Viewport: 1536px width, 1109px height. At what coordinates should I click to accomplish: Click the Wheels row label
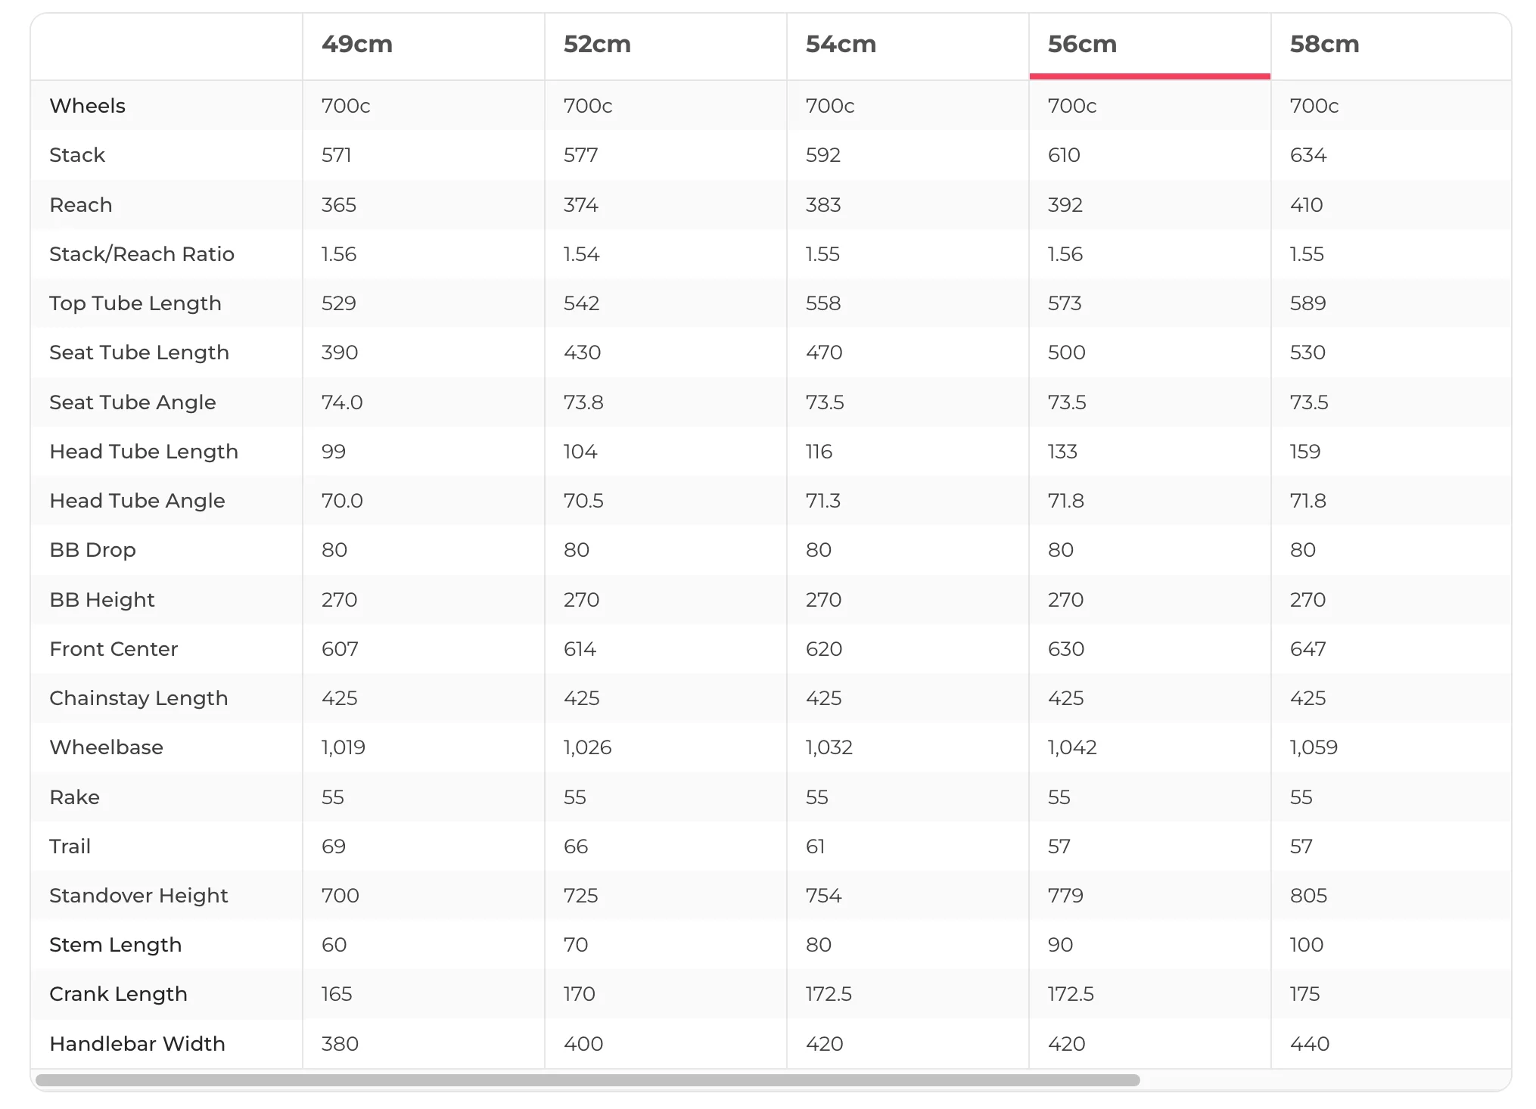click(x=87, y=106)
